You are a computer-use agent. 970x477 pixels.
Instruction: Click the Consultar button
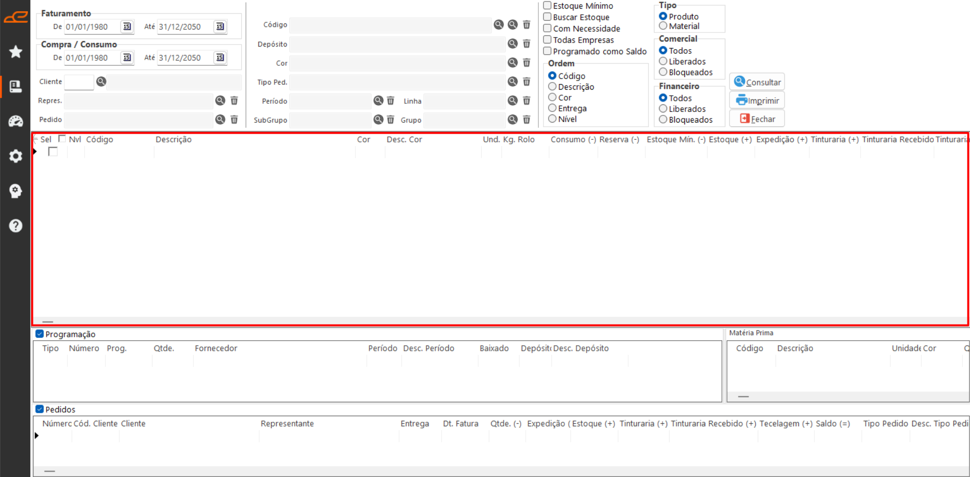(757, 82)
